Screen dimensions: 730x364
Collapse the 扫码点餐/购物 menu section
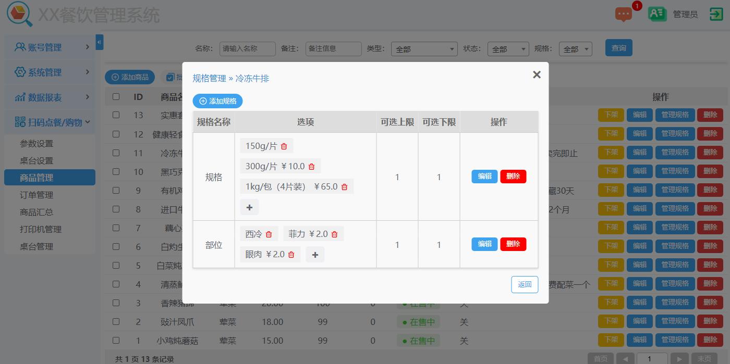pyautogui.click(x=50, y=122)
